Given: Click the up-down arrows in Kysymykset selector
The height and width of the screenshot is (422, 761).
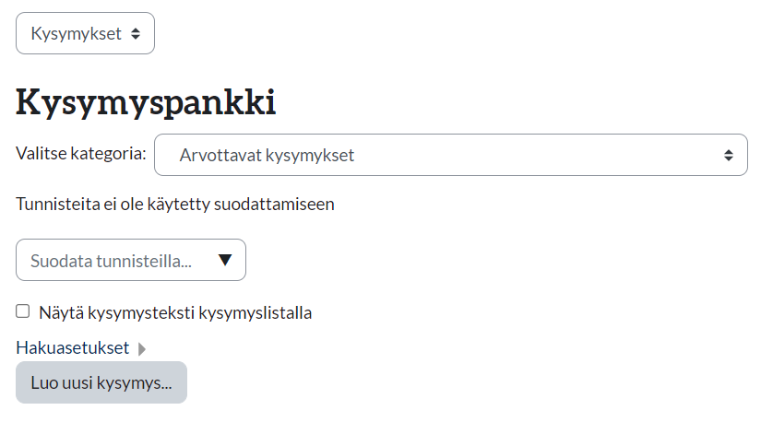Looking at the screenshot, I should [136, 33].
